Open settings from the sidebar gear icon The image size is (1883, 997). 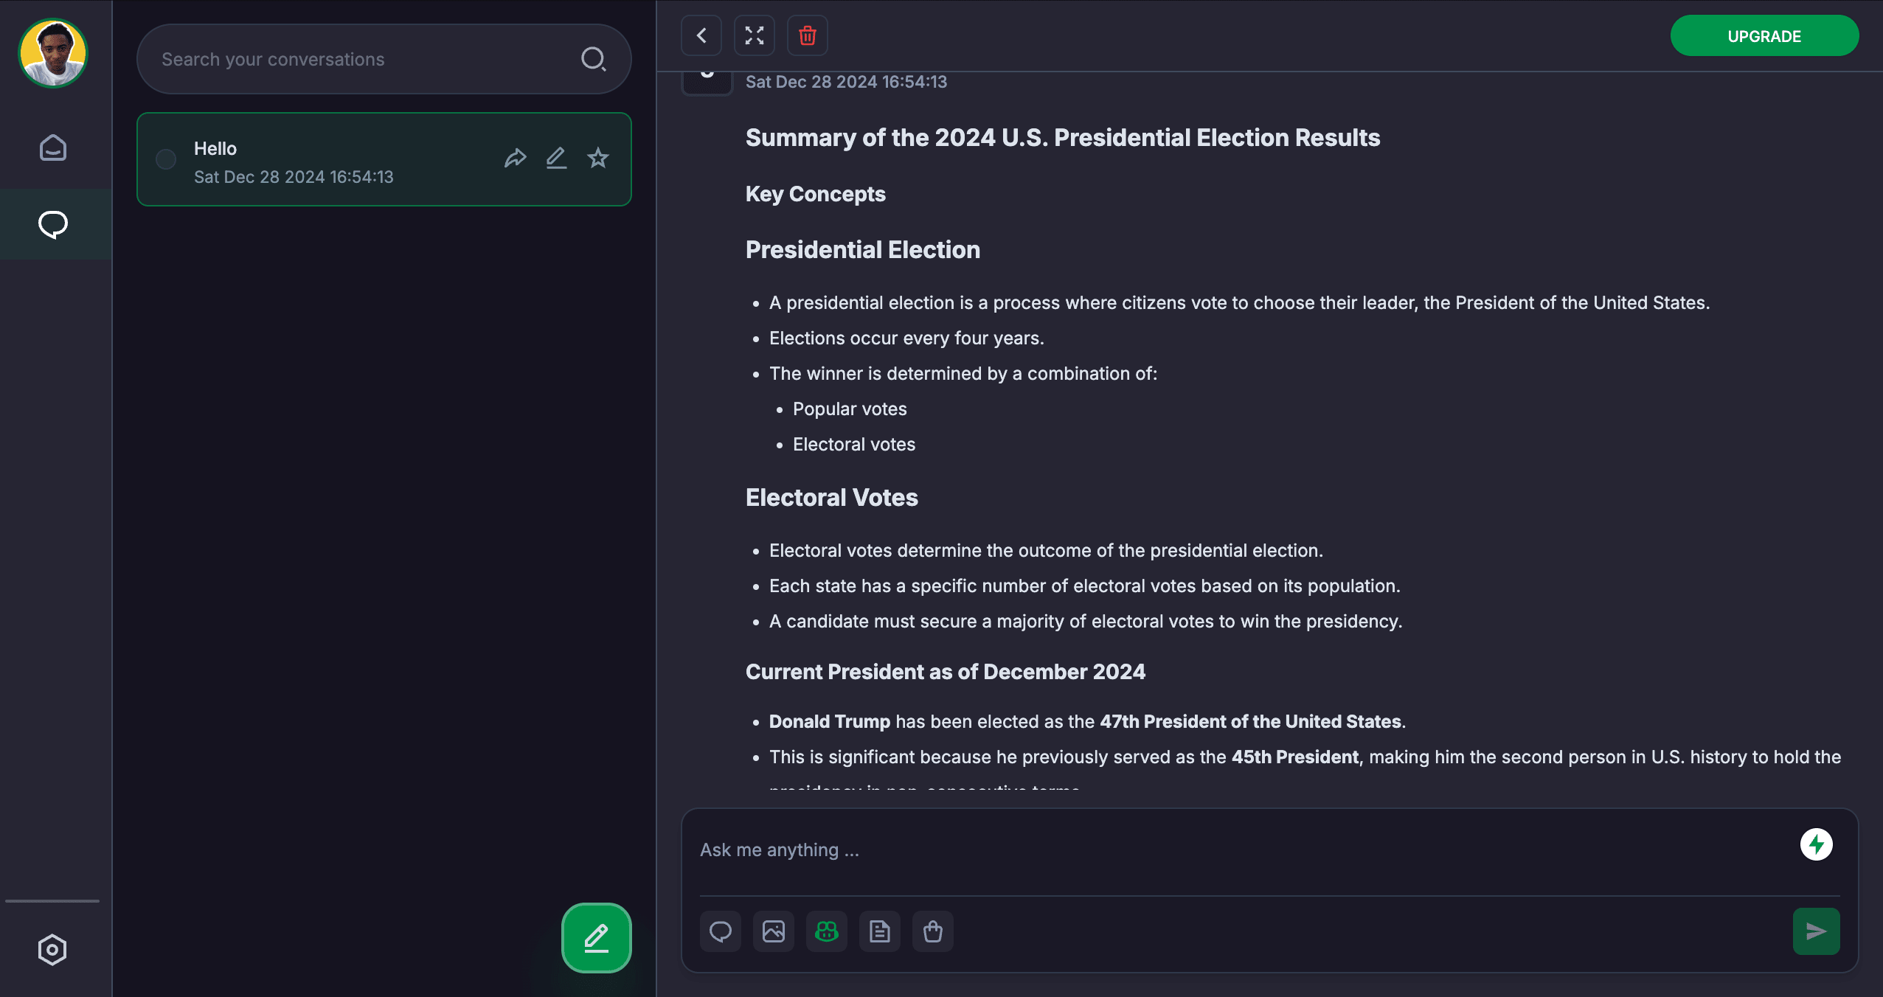(52, 950)
